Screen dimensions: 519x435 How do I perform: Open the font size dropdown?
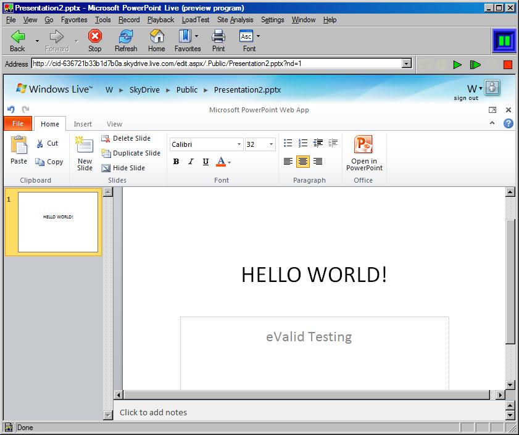point(271,144)
